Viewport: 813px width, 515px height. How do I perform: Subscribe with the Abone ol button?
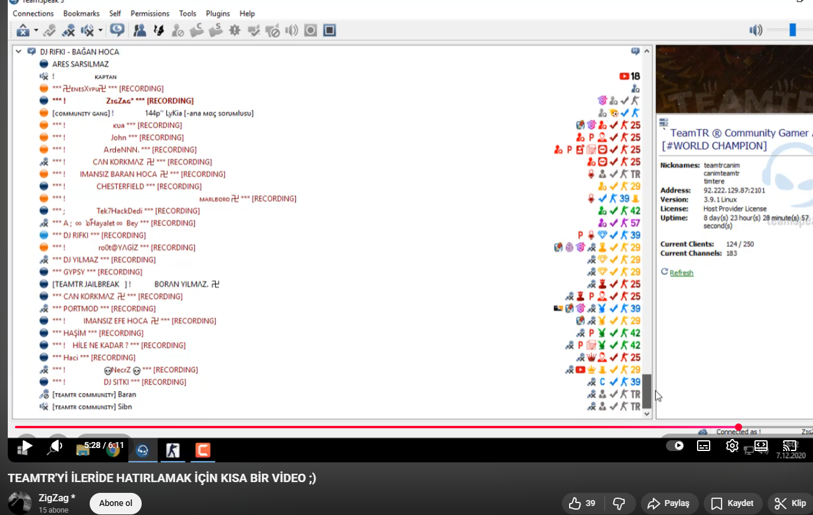click(x=115, y=503)
